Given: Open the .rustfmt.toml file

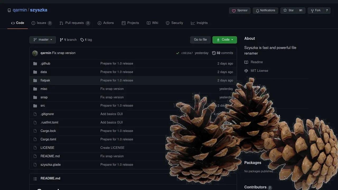Looking at the screenshot, I should (49, 122).
